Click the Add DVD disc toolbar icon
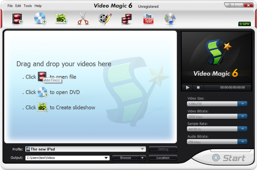The height and width of the screenshot is (170, 257). pos(40,19)
